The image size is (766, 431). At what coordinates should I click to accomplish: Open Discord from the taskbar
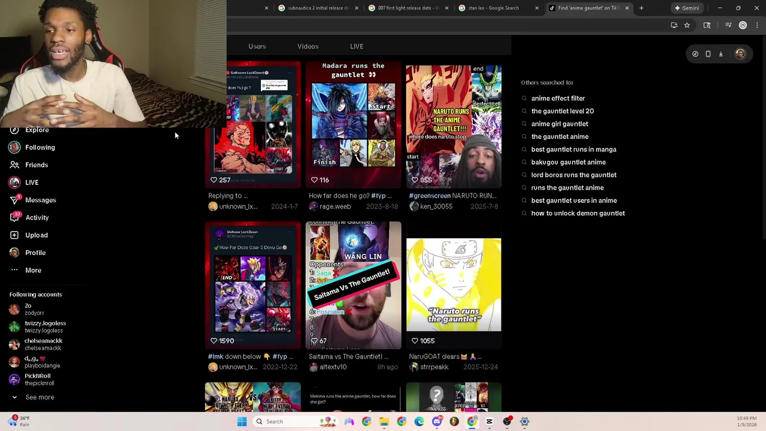click(437, 421)
